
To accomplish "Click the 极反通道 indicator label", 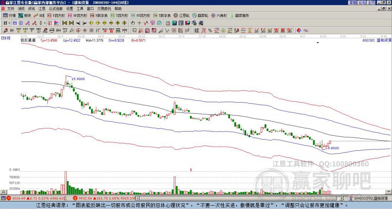I will click(28, 40).
